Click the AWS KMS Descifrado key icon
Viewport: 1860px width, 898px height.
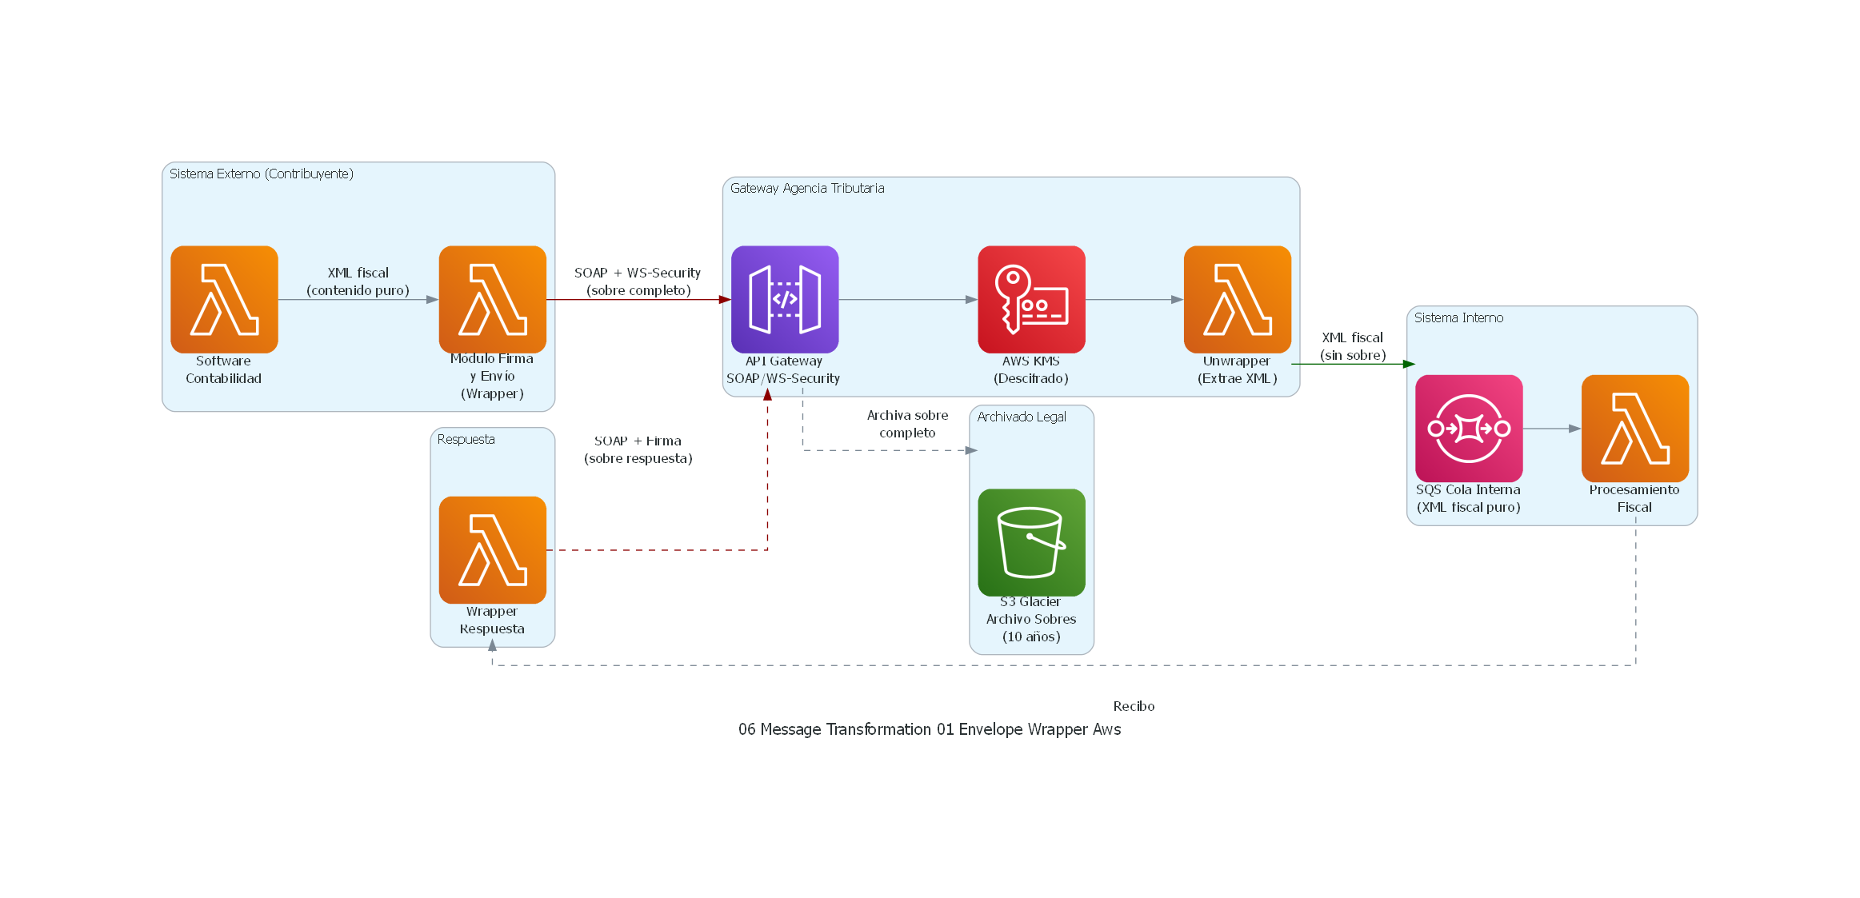[1030, 300]
